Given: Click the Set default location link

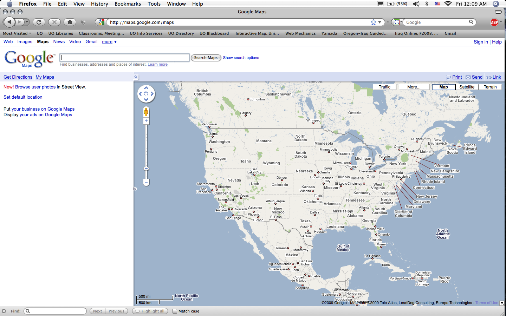Looking at the screenshot, I should [23, 97].
